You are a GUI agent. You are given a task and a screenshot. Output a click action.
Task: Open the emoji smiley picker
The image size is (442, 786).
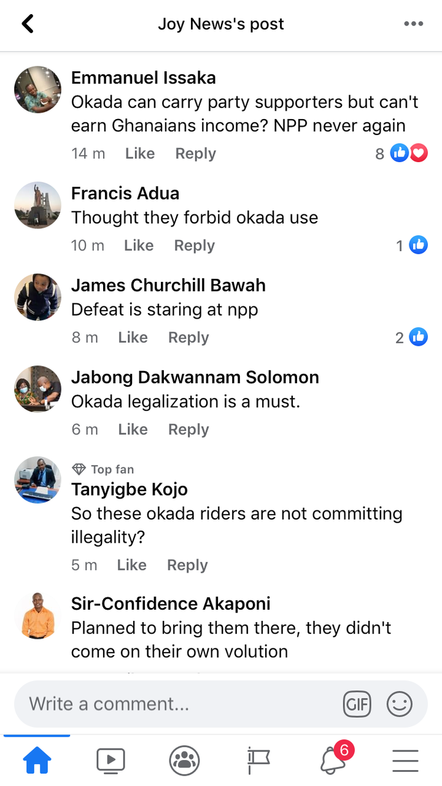pos(399,704)
